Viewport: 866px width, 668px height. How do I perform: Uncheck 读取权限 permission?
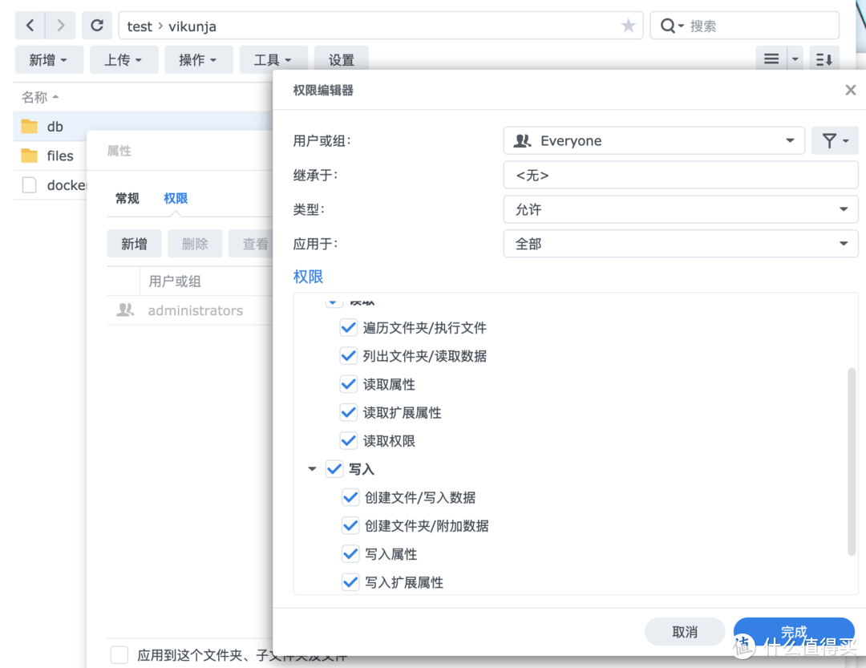tap(348, 440)
